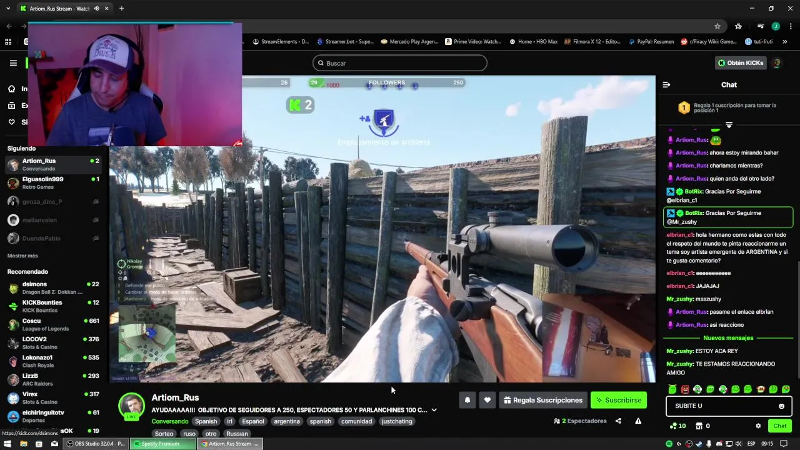Open Windows Start menu

coord(7,444)
